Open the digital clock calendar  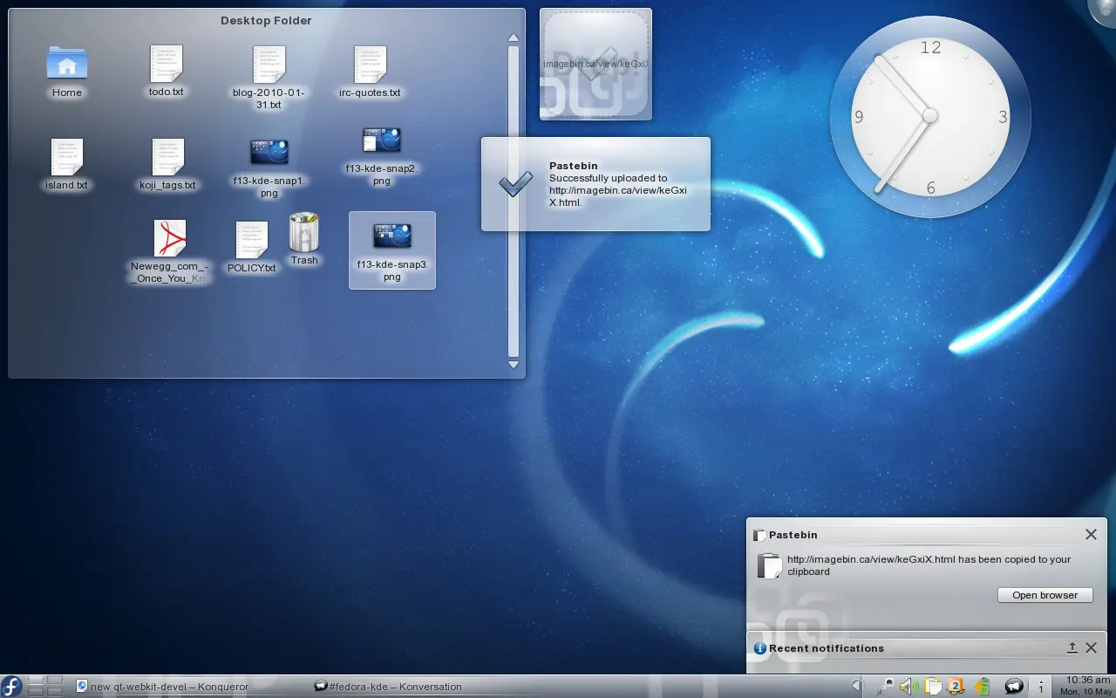[1085, 686]
